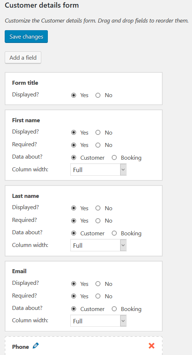192x355 pixels.
Task: Choose Booking for First name data
Action: click(114, 157)
